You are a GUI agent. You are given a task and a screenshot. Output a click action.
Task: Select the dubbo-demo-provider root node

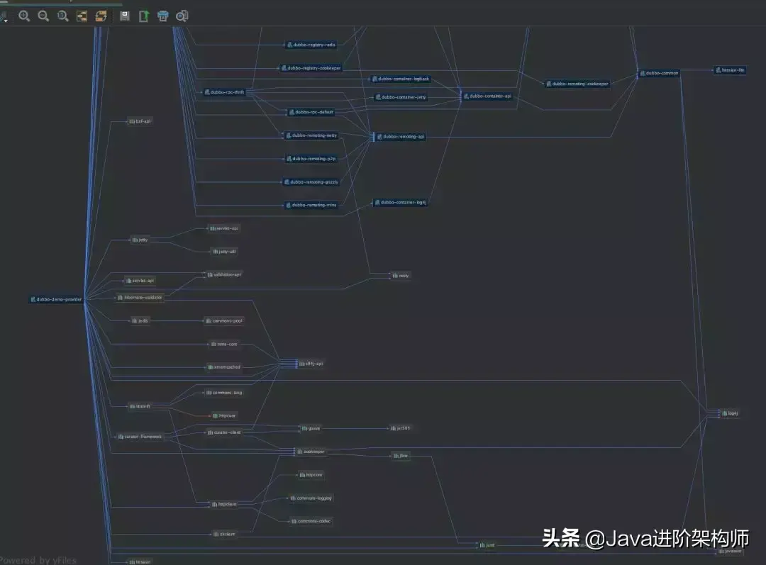point(56,299)
